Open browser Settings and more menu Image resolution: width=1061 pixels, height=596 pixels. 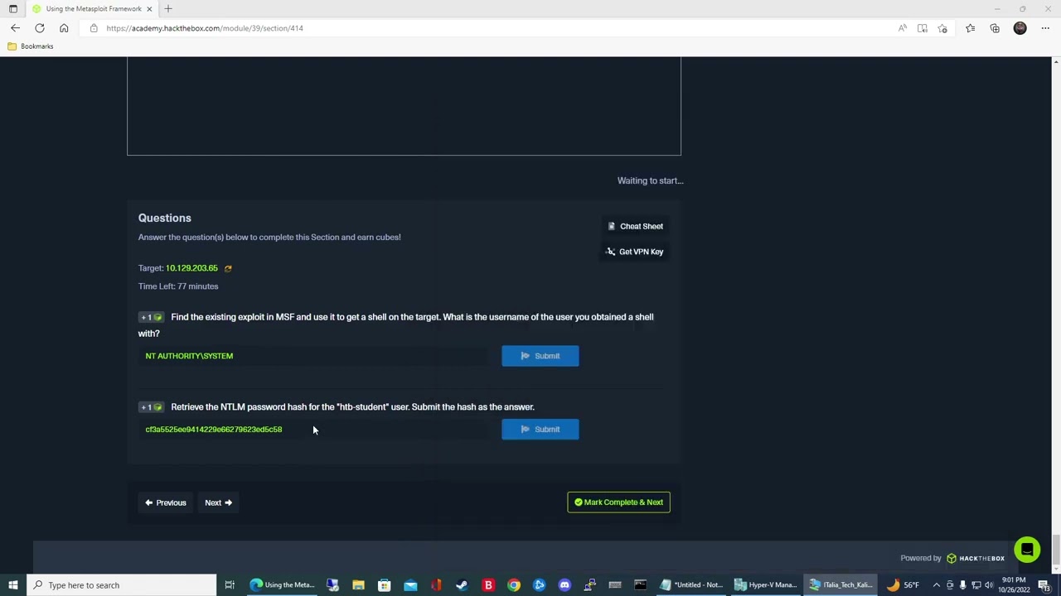(1045, 28)
